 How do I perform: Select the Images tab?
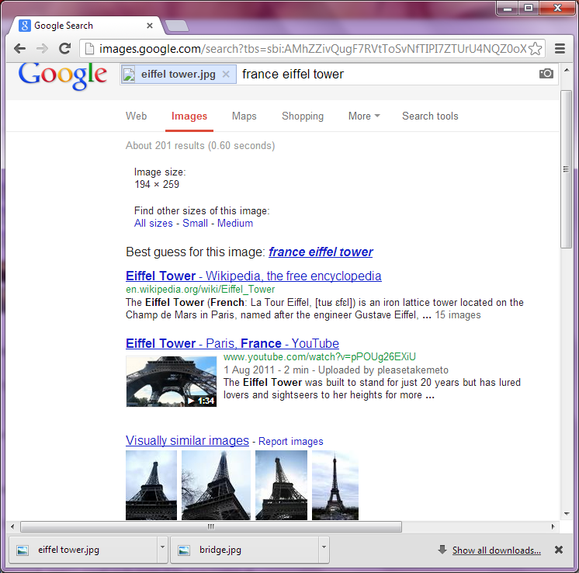pyautogui.click(x=189, y=116)
